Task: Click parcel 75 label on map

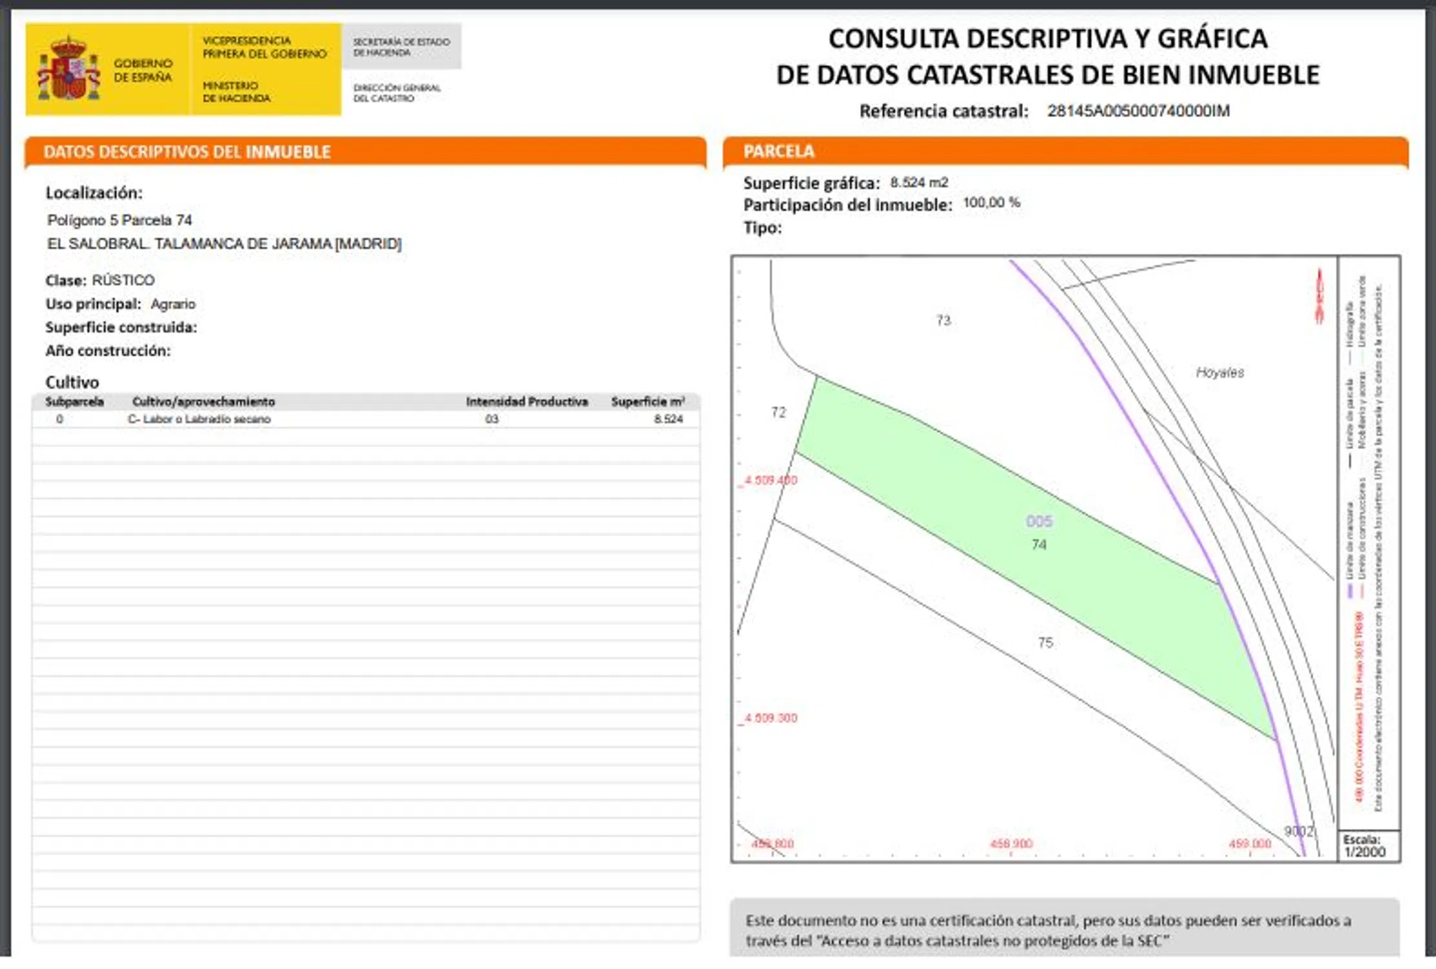Action: [1045, 643]
